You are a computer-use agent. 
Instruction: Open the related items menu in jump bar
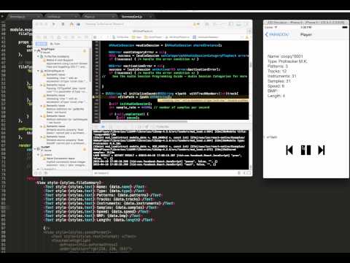click(x=95, y=37)
